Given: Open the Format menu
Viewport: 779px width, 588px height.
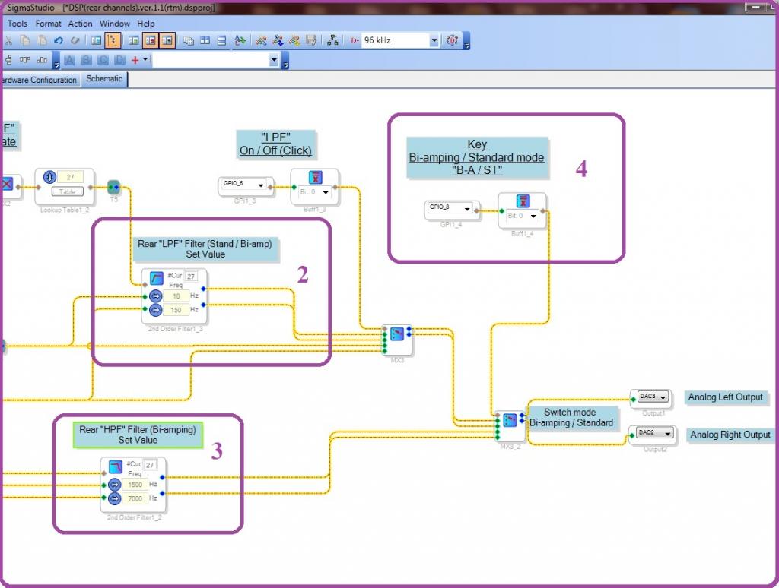Looking at the screenshot, I should [49, 24].
